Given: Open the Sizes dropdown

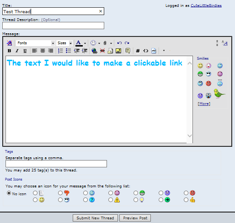Looking at the screenshot, I should click(x=64, y=43).
